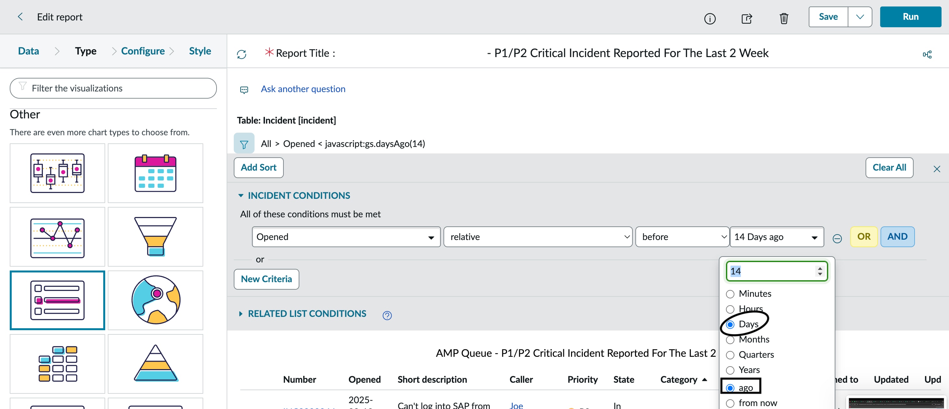
Task: Choose the 'from now' radio option
Action: point(730,403)
